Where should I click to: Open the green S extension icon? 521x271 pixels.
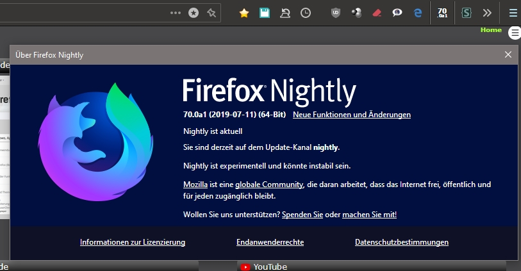point(467,13)
